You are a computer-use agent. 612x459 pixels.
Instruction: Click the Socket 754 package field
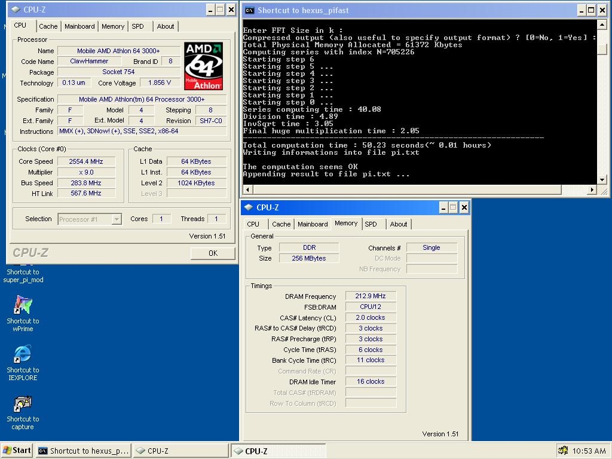[x=119, y=72]
